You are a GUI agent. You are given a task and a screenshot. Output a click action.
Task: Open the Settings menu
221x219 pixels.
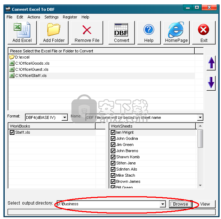(52, 17)
